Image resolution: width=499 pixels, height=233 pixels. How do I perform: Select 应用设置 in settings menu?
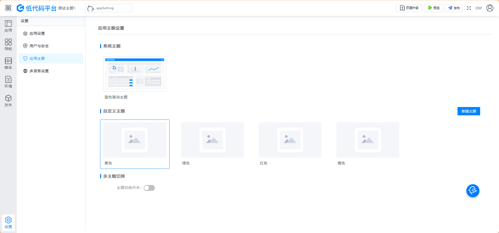[37, 33]
